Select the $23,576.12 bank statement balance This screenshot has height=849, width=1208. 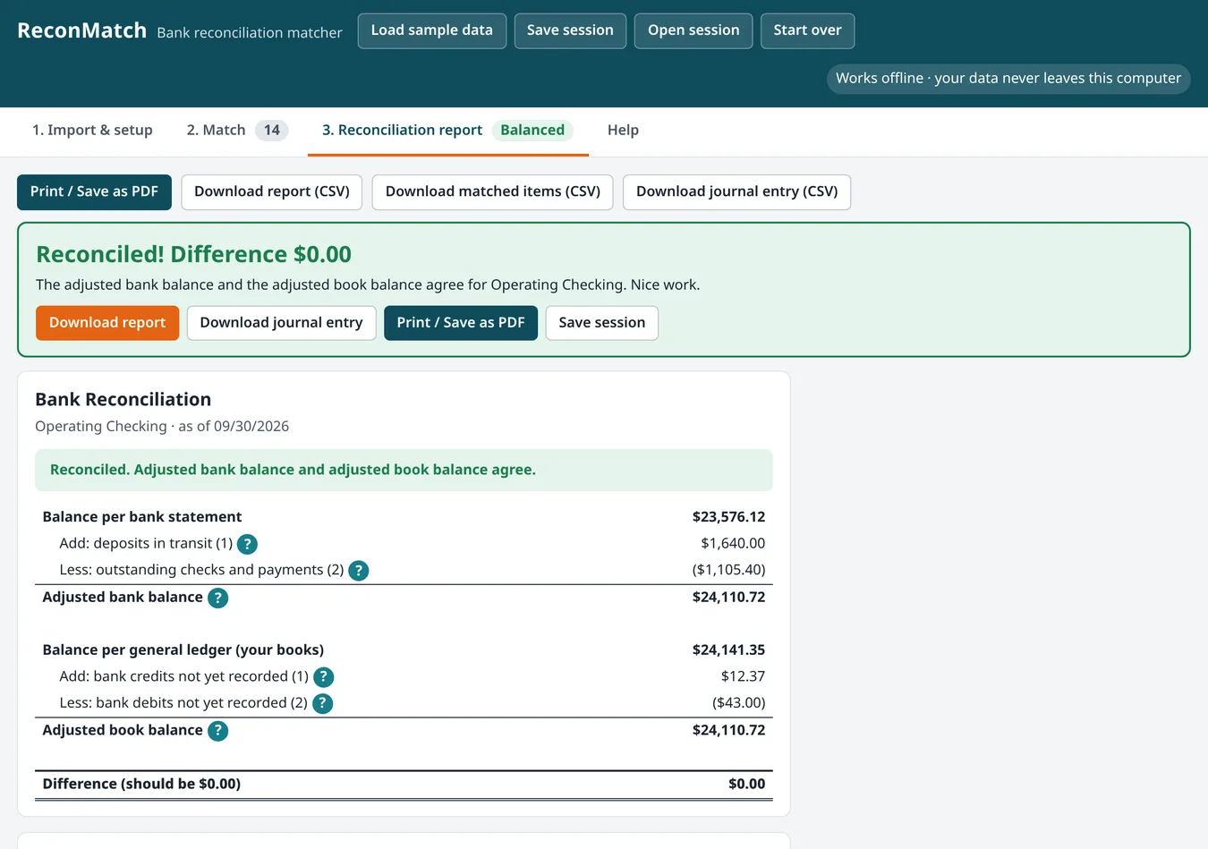tap(728, 517)
